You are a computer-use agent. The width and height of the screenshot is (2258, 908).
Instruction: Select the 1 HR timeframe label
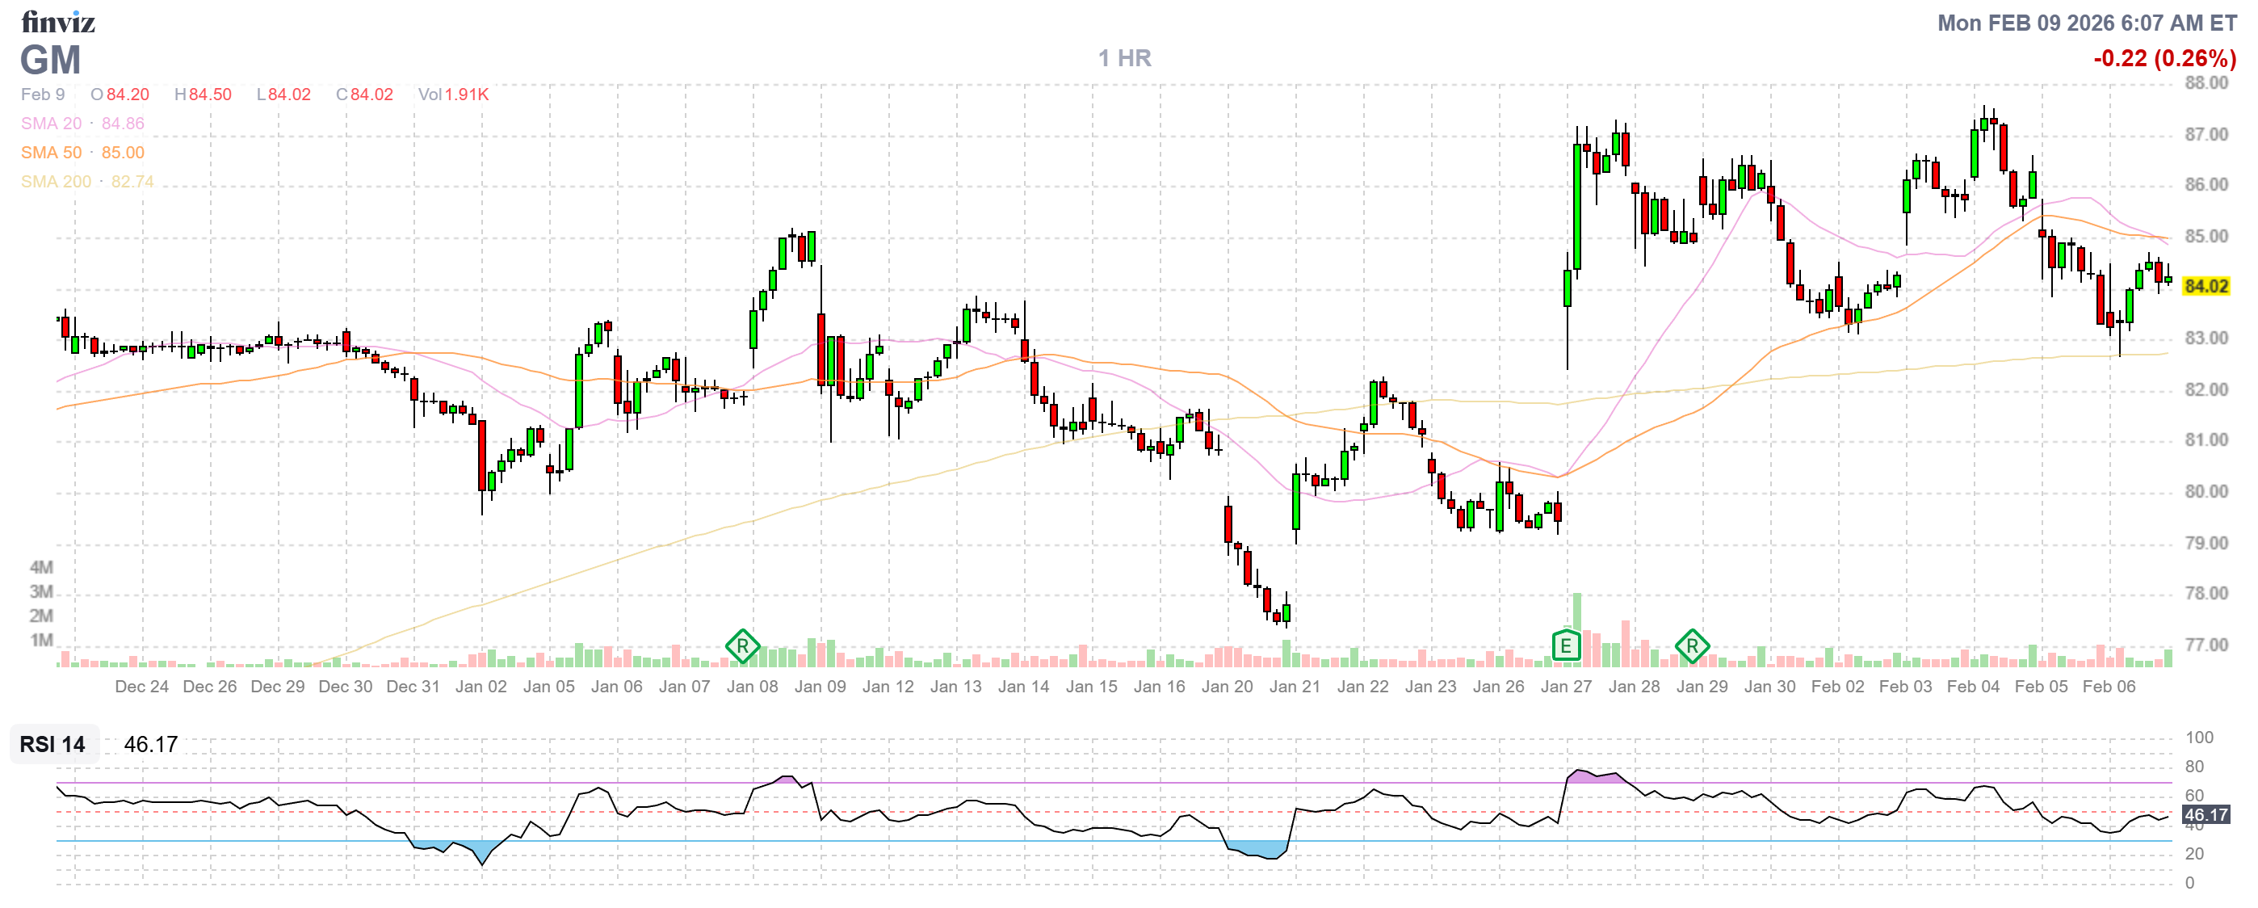click(1125, 58)
